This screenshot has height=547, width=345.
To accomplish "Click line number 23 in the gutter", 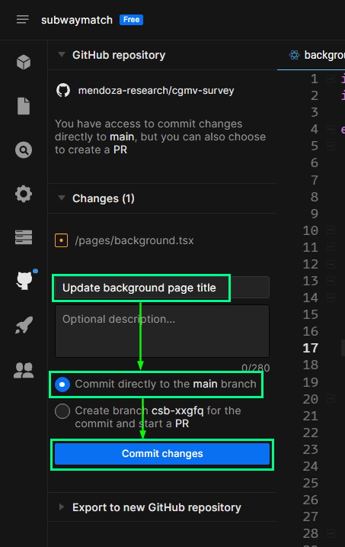I will 311,449.
